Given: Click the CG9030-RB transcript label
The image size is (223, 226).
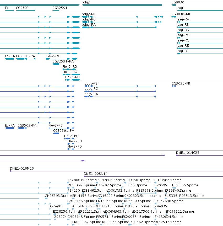Looking at the screenshot, I should pyautogui.click(x=181, y=14).
